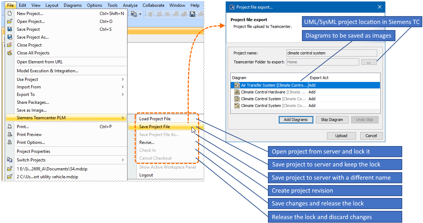Open the Edit menu
Screen dimensions: 423x223
[23, 5]
